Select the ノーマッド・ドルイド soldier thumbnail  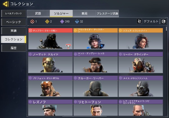pos(50,65)
